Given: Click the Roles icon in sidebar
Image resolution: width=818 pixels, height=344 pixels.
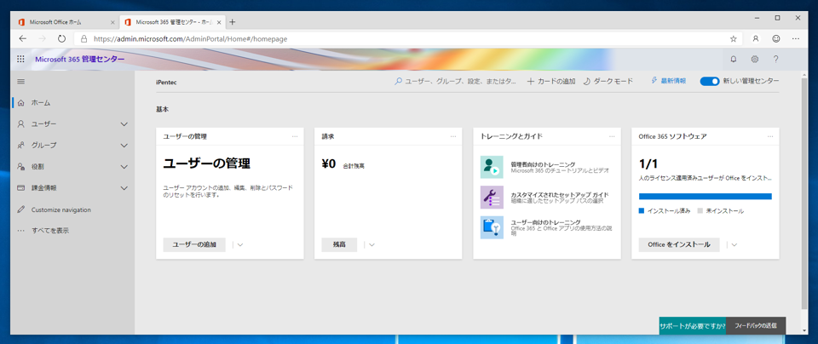Looking at the screenshot, I should [x=20, y=167].
